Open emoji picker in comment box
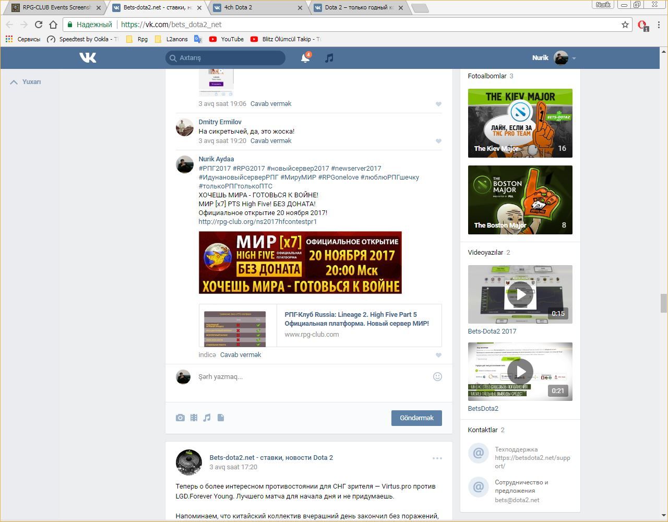Viewport: 668px width, 522px height. coord(437,376)
